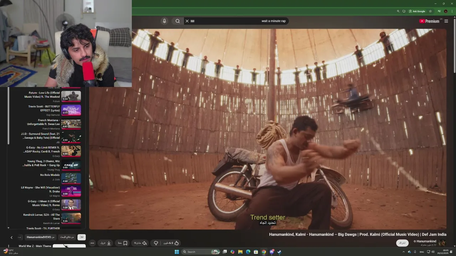The image size is (456, 256).
Task: Open Microsoft Edge from the taskbar
Action: pos(248,252)
